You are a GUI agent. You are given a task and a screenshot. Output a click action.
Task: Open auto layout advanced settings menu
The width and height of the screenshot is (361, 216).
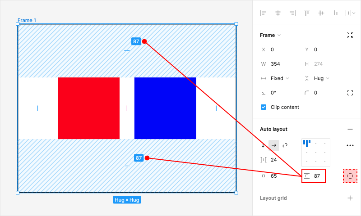pyautogui.click(x=350, y=145)
